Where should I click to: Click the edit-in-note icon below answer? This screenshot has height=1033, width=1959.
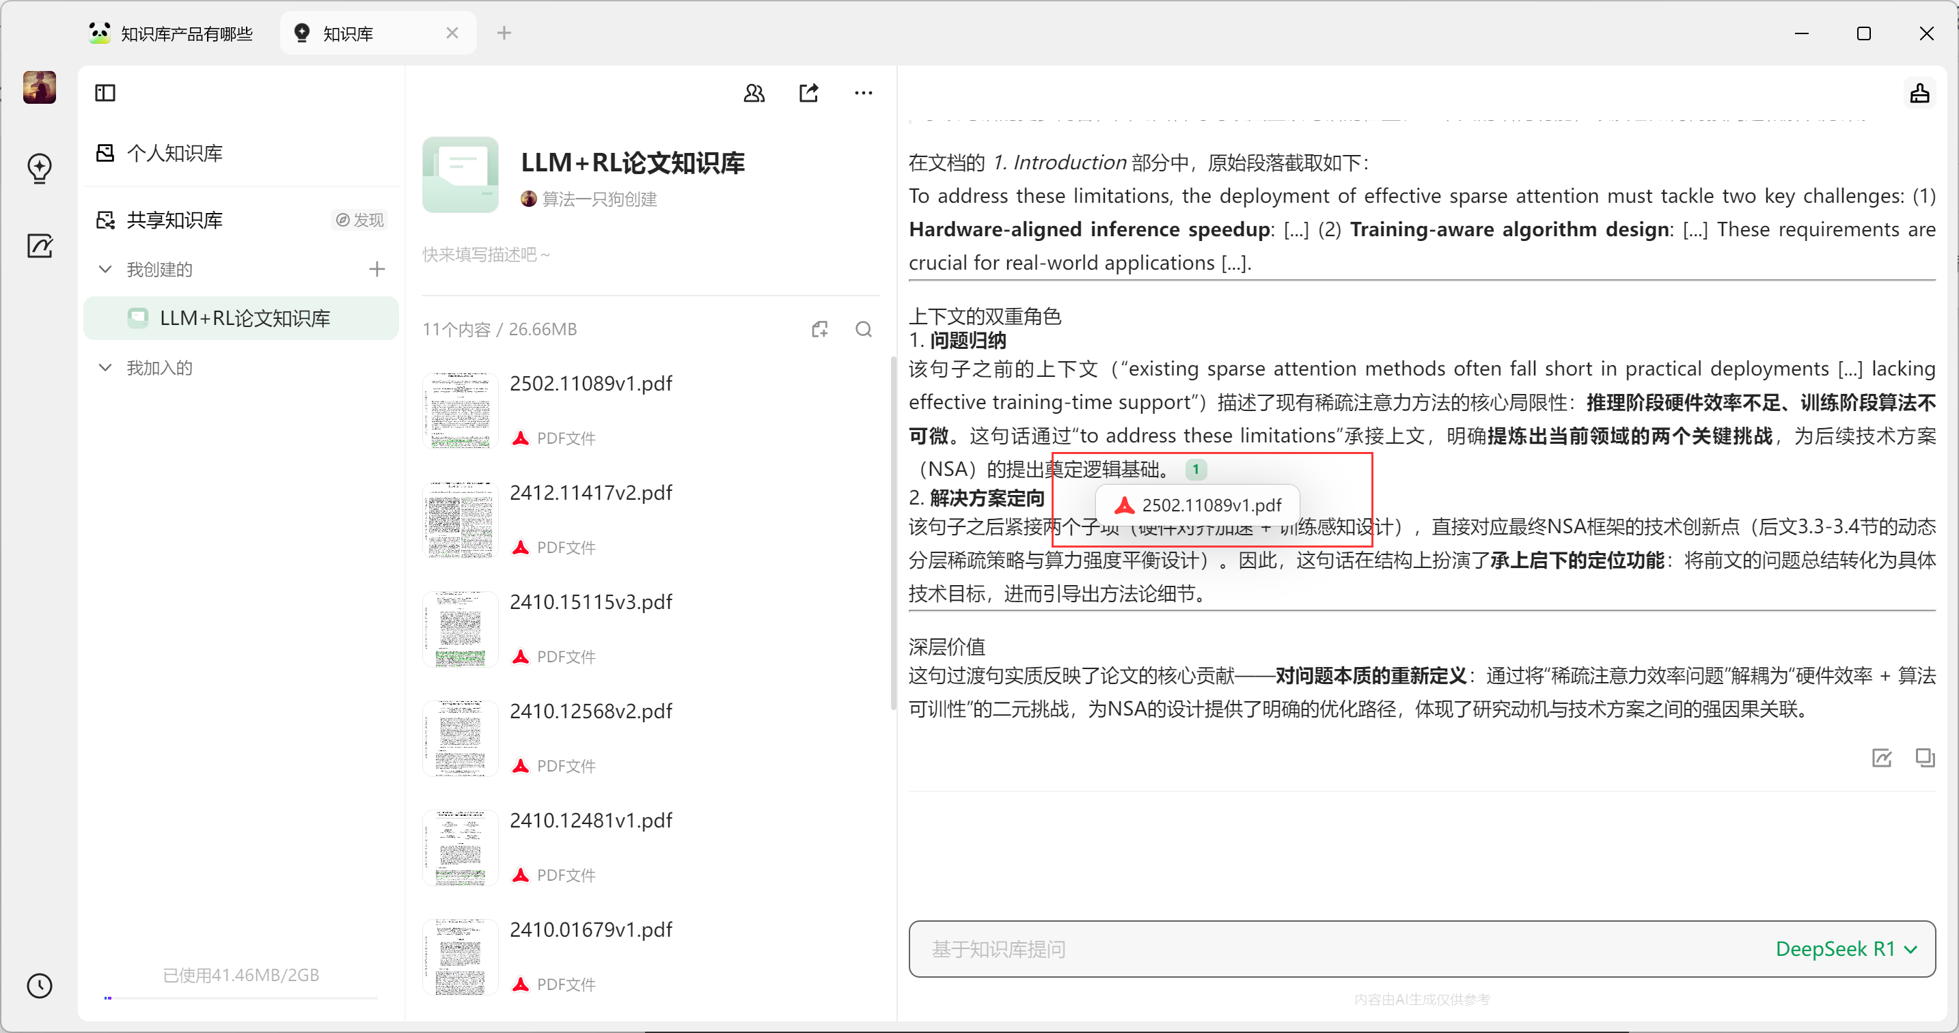(1881, 757)
